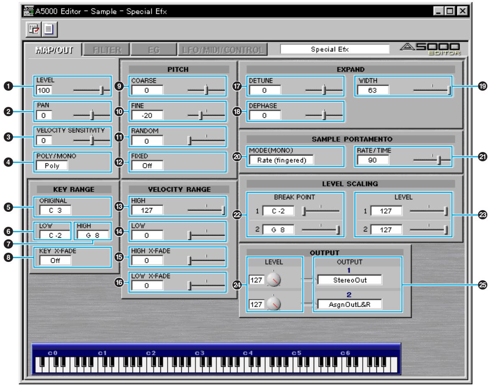The image size is (490, 386).
Task: Open the LFO/MIDI/CONTROL tab
Action: [223, 50]
